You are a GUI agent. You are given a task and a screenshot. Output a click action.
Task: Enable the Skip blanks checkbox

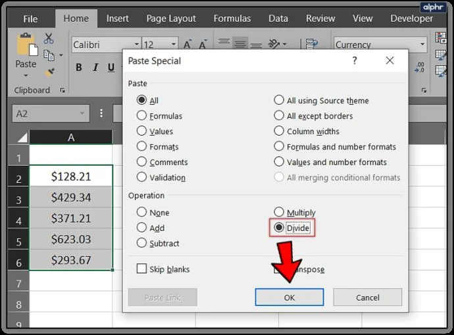pyautogui.click(x=141, y=269)
